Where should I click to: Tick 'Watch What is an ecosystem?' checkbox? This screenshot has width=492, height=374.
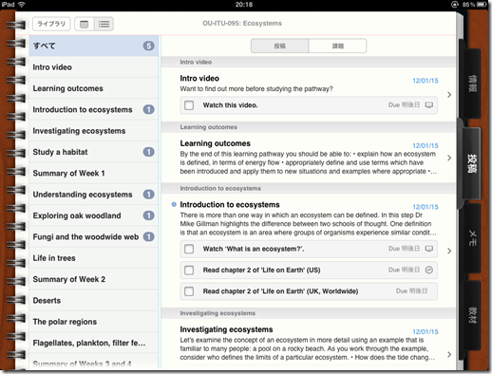pos(189,249)
